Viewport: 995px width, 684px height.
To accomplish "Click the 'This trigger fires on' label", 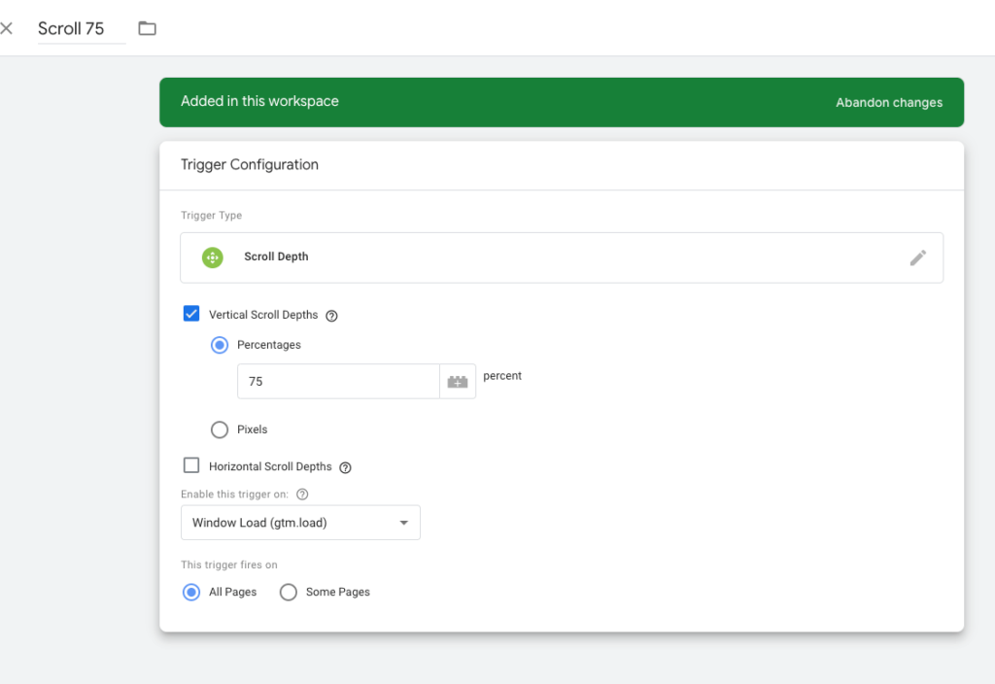I will (229, 564).
